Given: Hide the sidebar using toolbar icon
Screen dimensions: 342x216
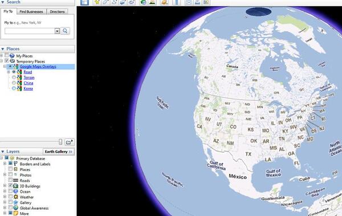Looking at the screenshot, I should click(x=84, y=2).
